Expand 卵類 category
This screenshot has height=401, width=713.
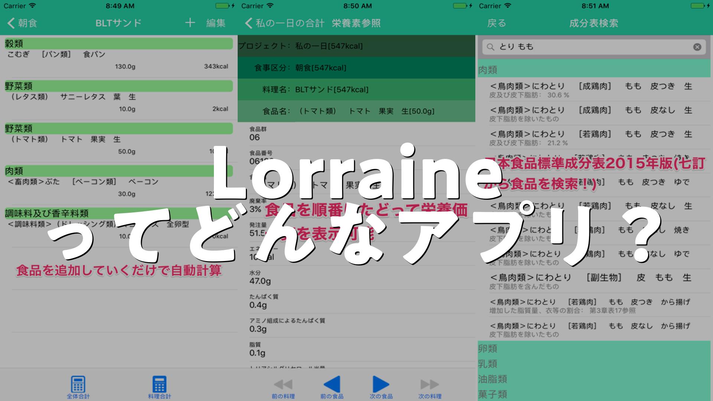click(x=594, y=349)
